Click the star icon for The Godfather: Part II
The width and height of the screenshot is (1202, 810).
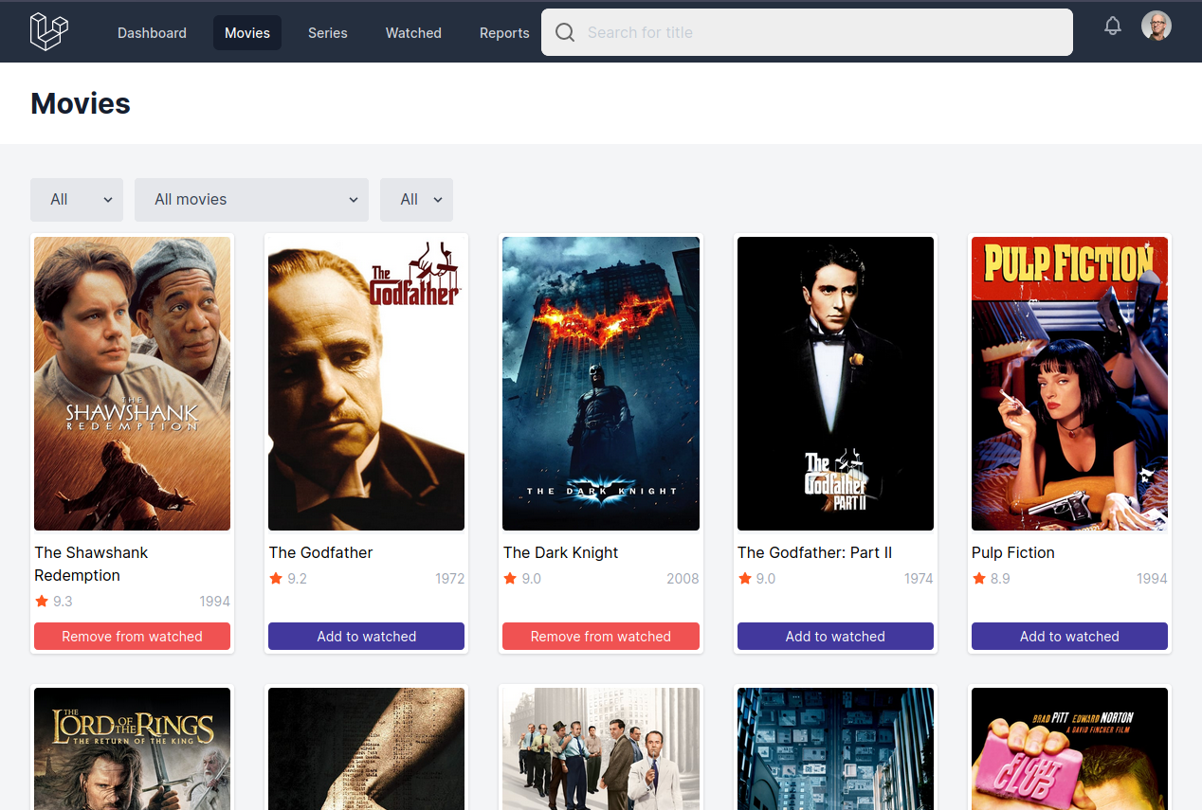point(745,578)
